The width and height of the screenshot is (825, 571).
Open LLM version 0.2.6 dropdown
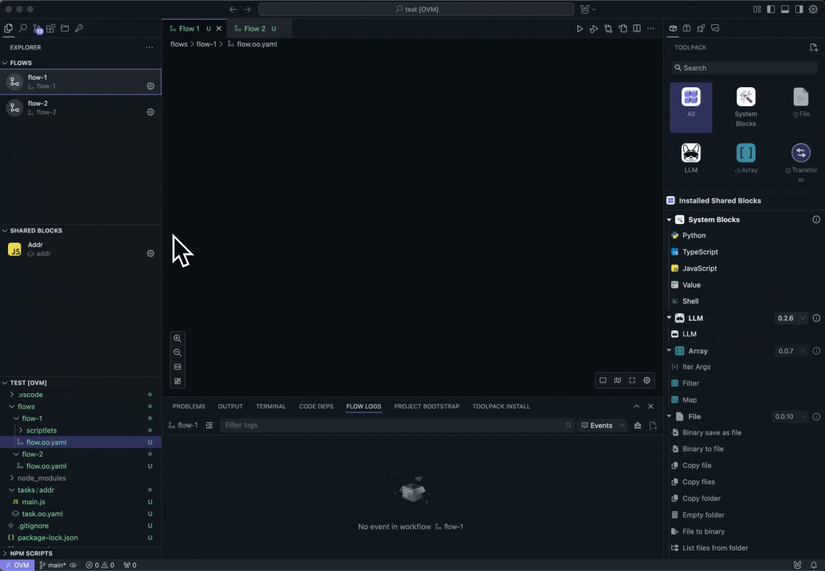coord(791,318)
